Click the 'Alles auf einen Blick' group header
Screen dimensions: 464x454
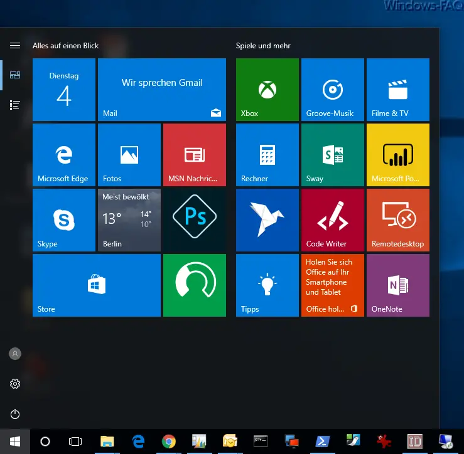pos(66,46)
